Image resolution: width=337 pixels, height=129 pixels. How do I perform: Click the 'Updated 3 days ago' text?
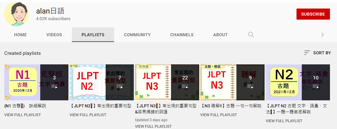151,120
